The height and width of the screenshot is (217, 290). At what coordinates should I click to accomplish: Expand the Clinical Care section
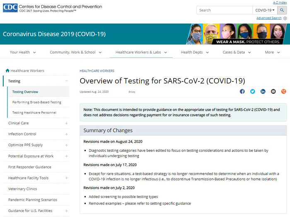pos(67,123)
